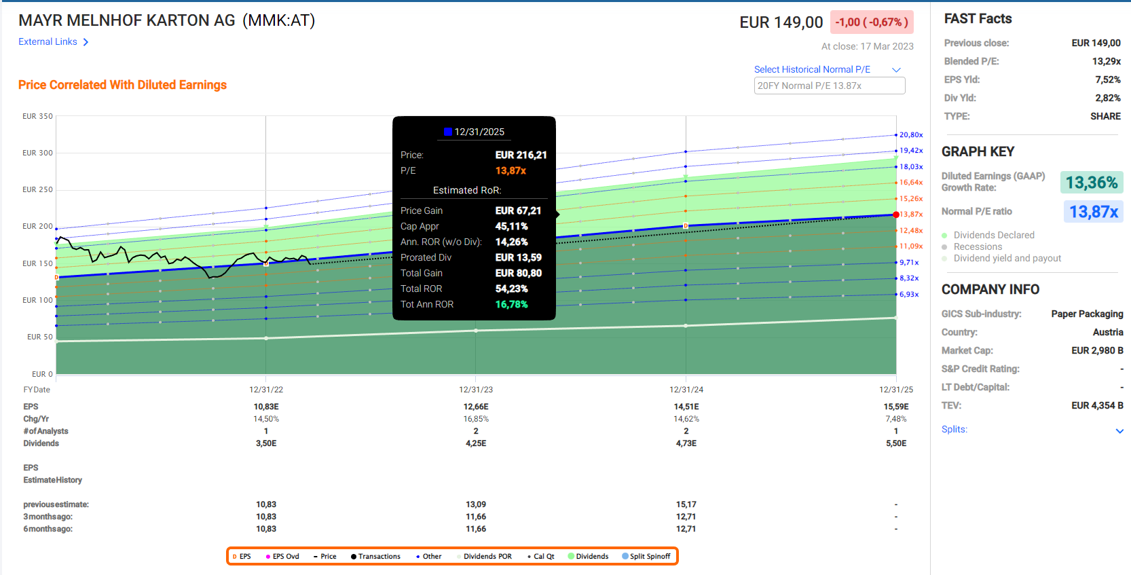The width and height of the screenshot is (1131, 575).
Task: Toggle Dividends POR in the legend
Action: [487, 556]
